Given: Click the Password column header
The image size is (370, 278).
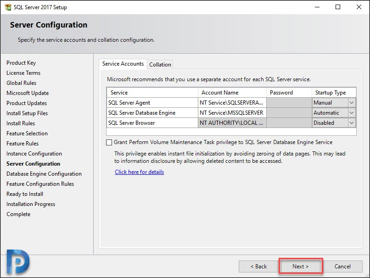Looking at the screenshot, I should pyautogui.click(x=289, y=93).
